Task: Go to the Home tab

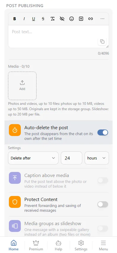Action: pyautogui.click(x=14, y=245)
